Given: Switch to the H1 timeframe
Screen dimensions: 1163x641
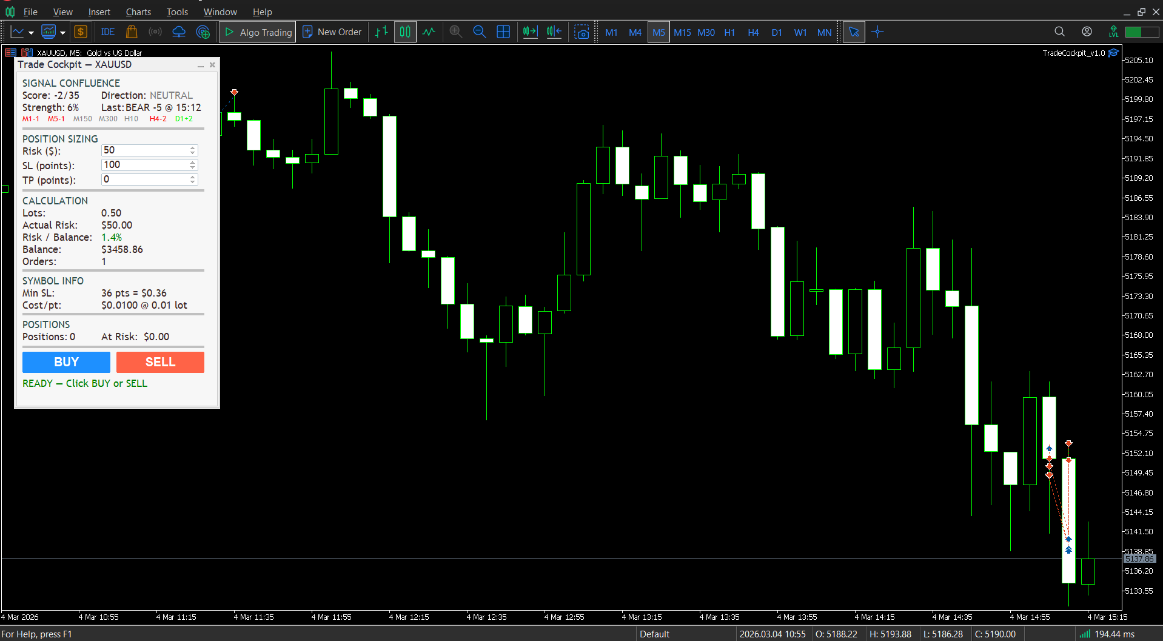Looking at the screenshot, I should pos(729,32).
